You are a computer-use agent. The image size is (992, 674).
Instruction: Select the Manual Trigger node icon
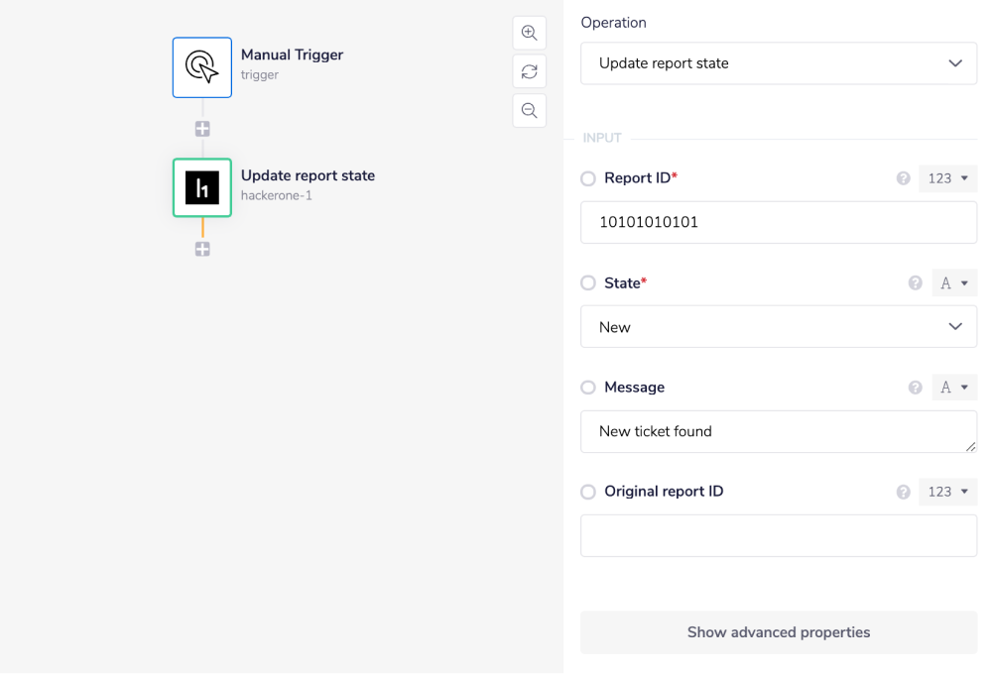point(201,66)
